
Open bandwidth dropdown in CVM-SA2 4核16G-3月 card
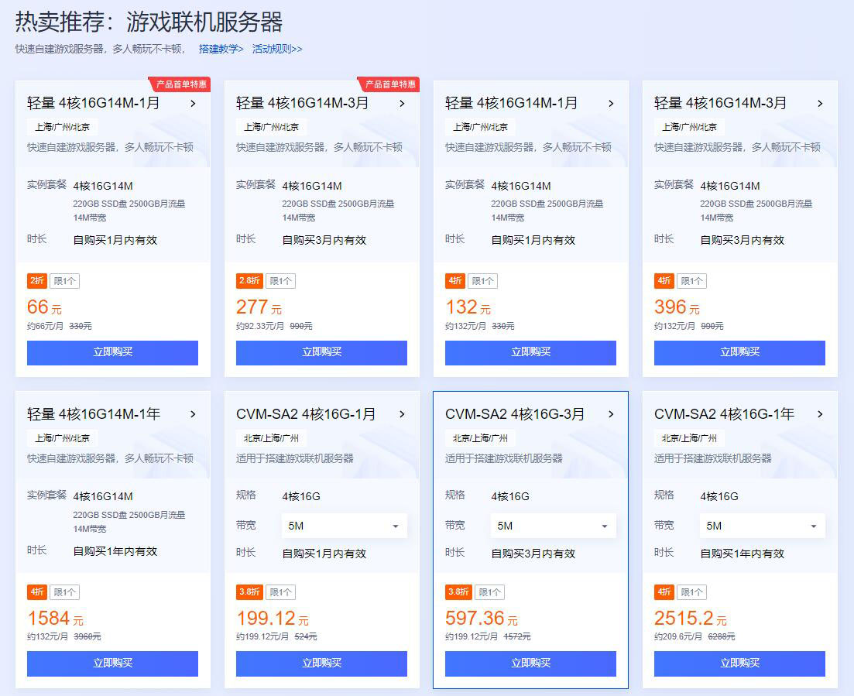click(x=554, y=526)
